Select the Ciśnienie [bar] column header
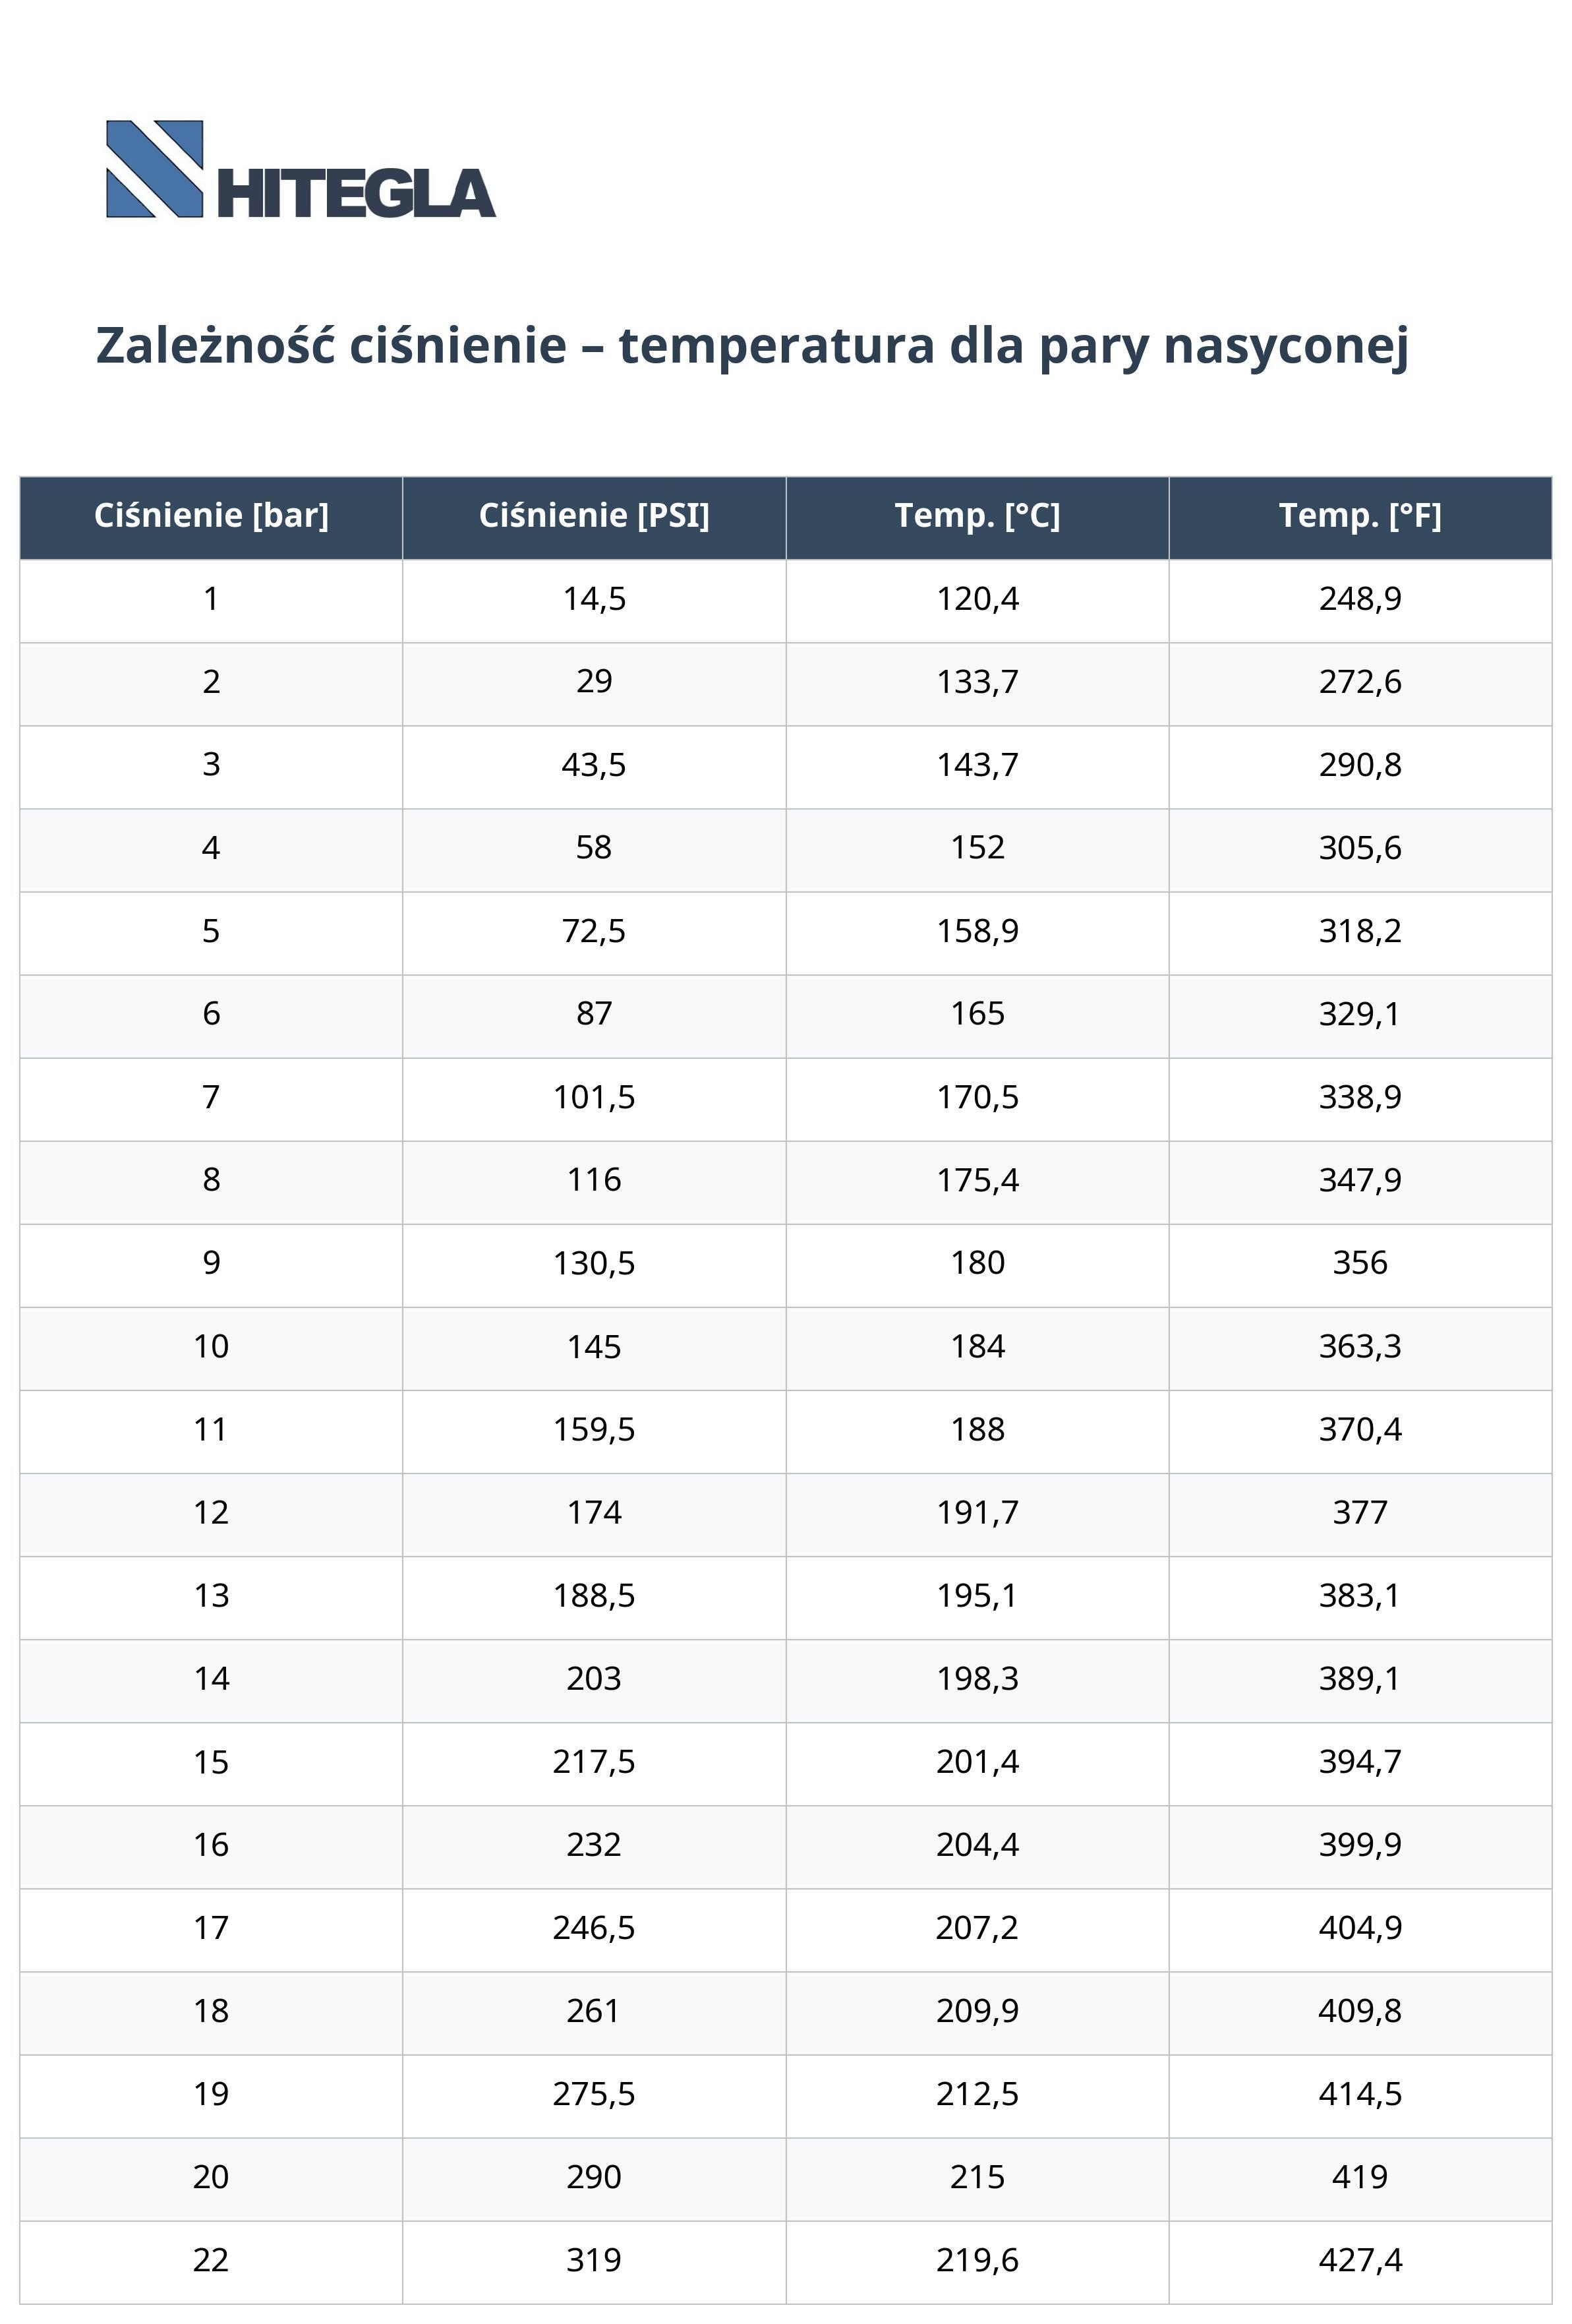1572x2324 pixels. pyautogui.click(x=211, y=516)
